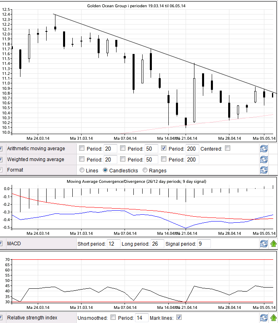Viewport: 278px width, 323px height.
Task: Tick the Centered checkbox
Action: (227, 149)
